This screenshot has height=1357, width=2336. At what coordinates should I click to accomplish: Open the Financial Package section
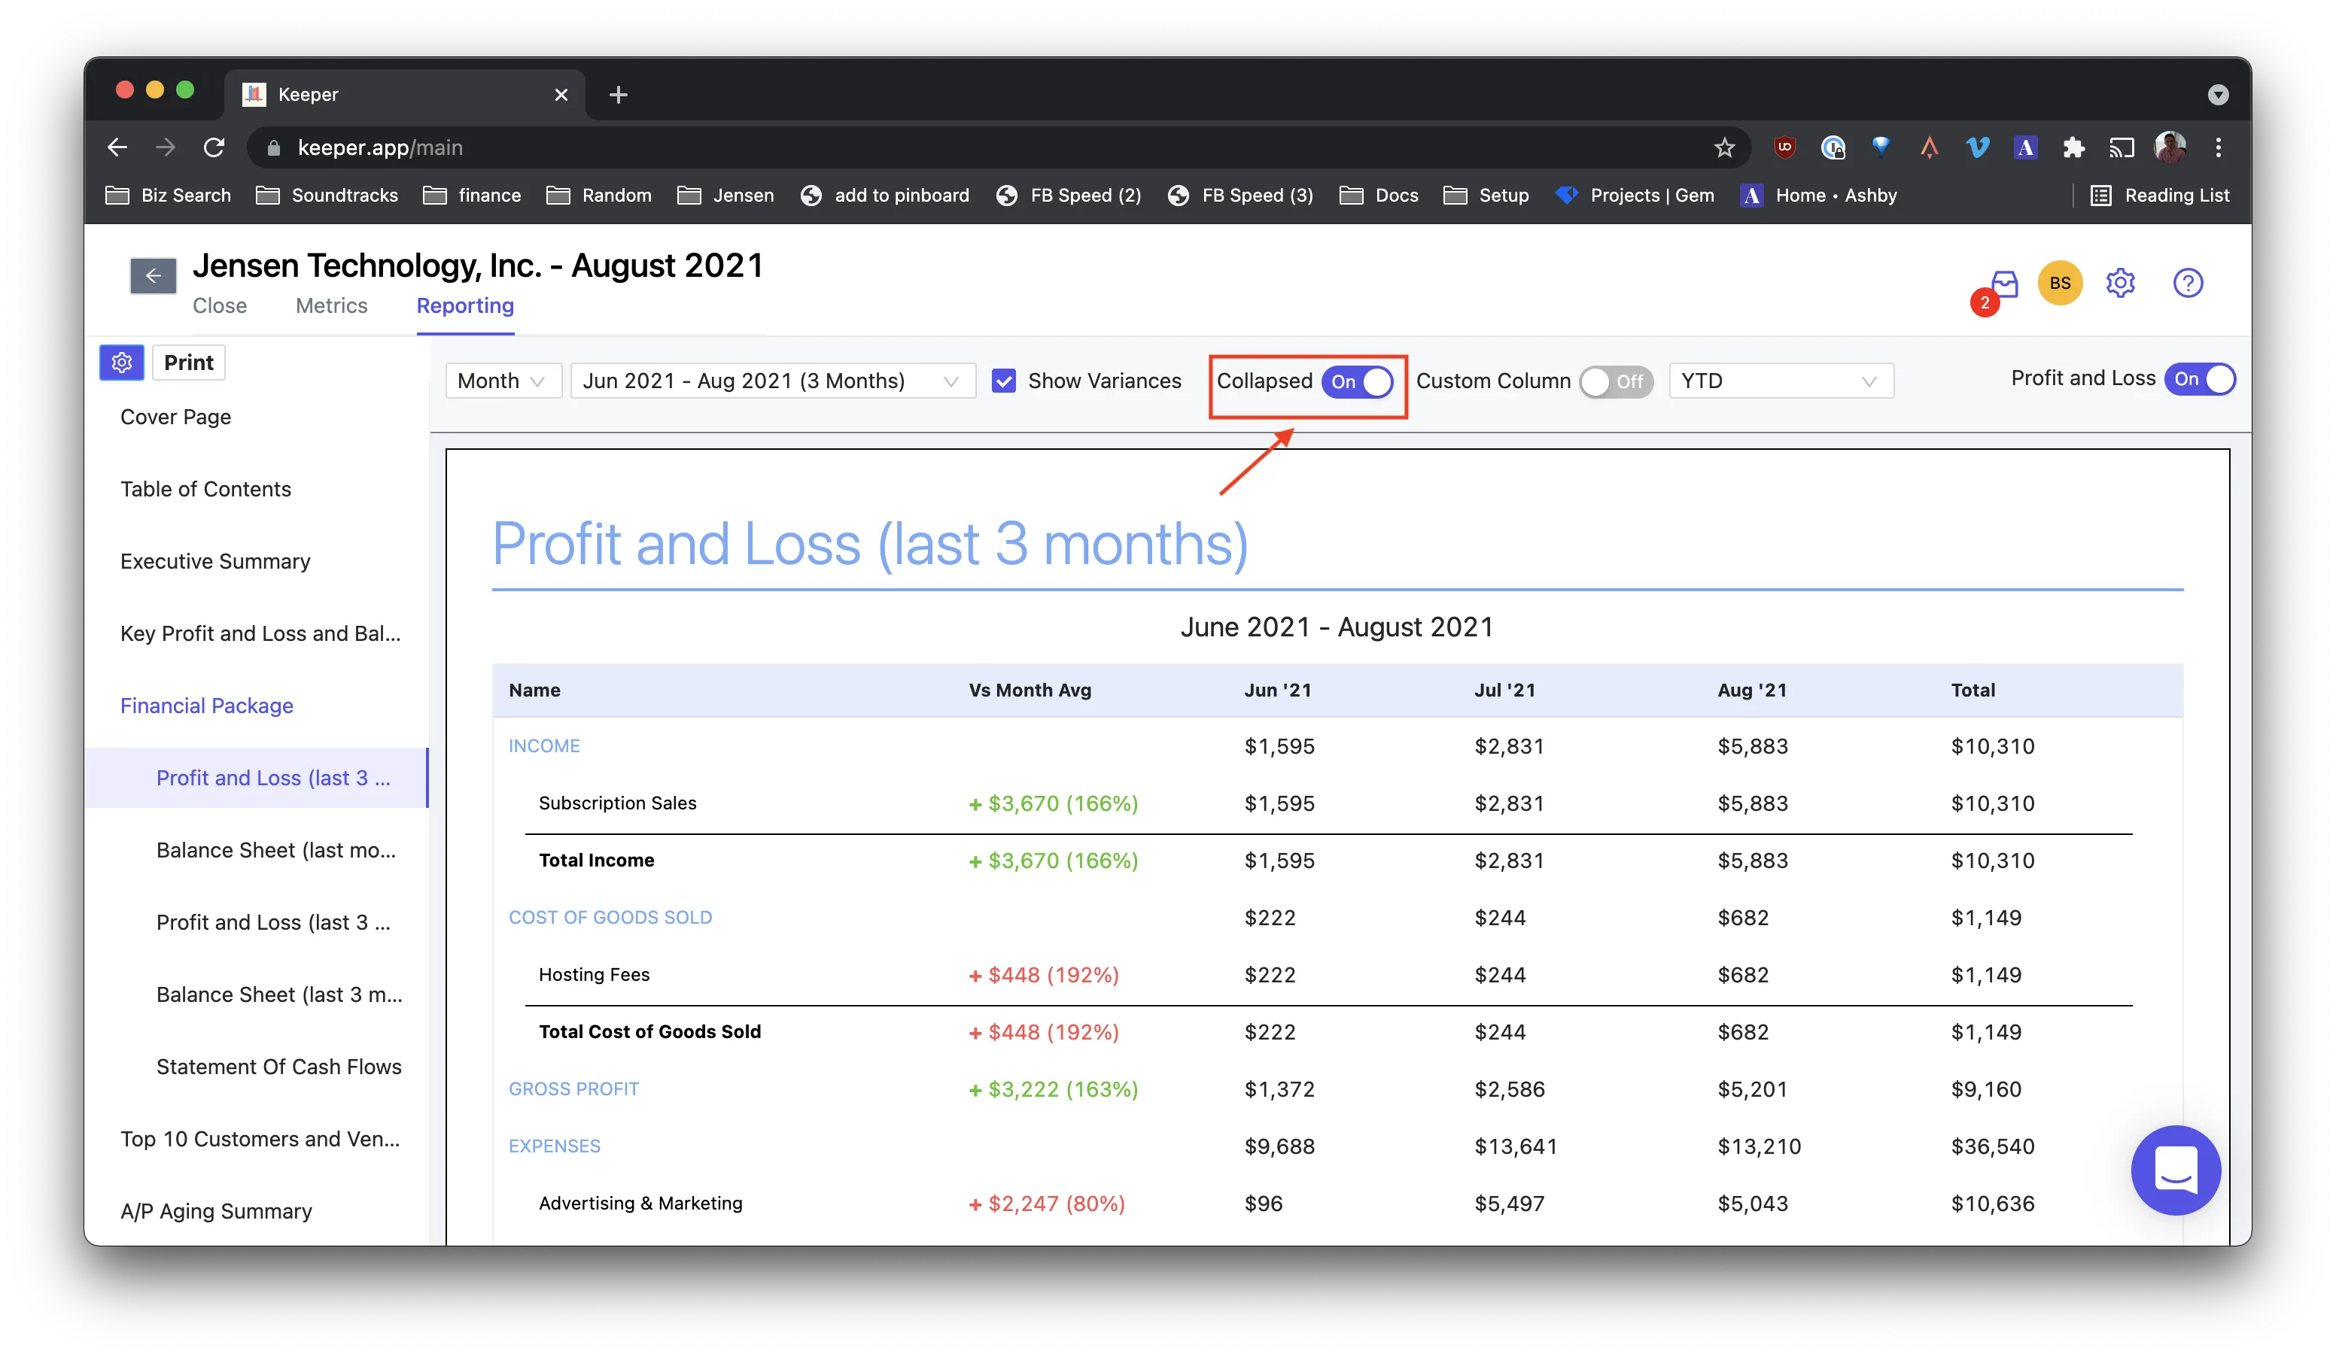click(x=207, y=706)
